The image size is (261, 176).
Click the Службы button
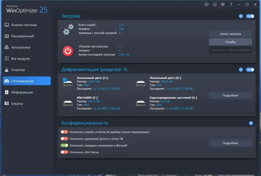click(x=230, y=42)
